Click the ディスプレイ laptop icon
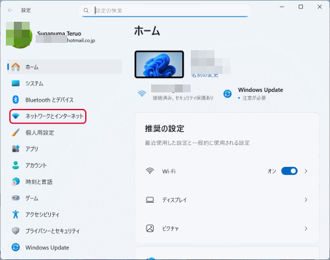 [x=150, y=200]
